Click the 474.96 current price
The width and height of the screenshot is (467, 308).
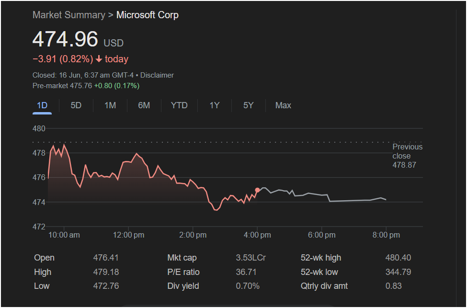[x=65, y=39]
